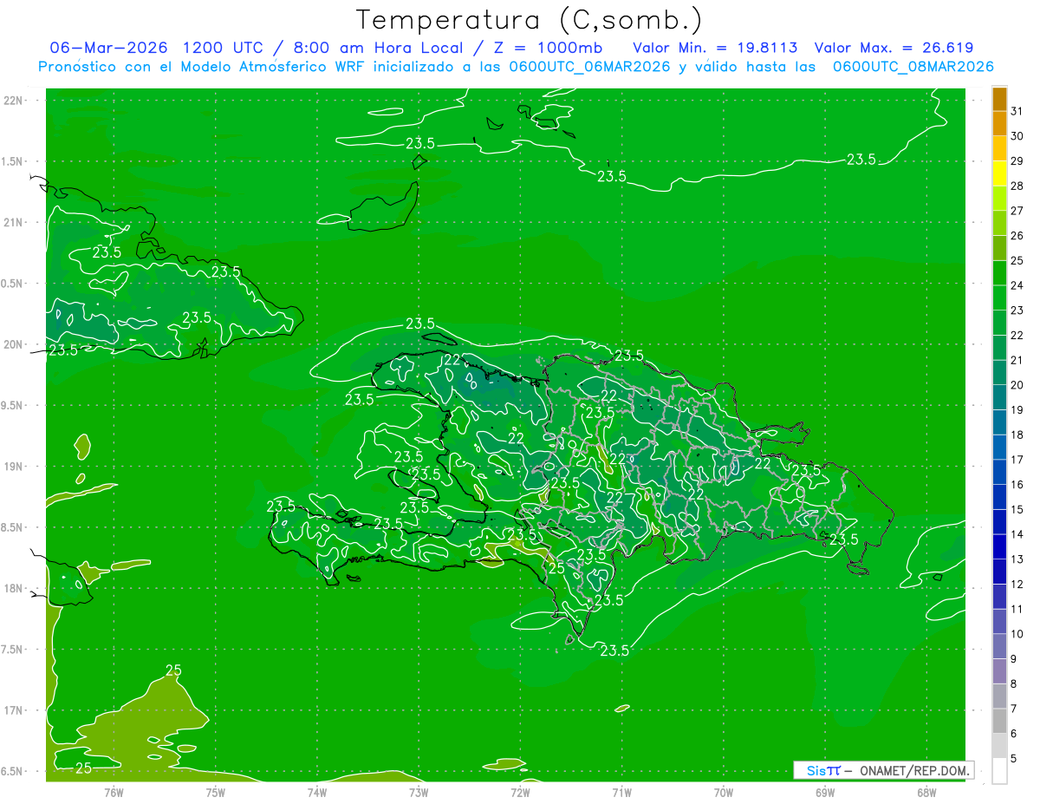The image size is (1040, 804).
Task: Click the gray legend swatch between 6 and 7
Action: pos(999,722)
